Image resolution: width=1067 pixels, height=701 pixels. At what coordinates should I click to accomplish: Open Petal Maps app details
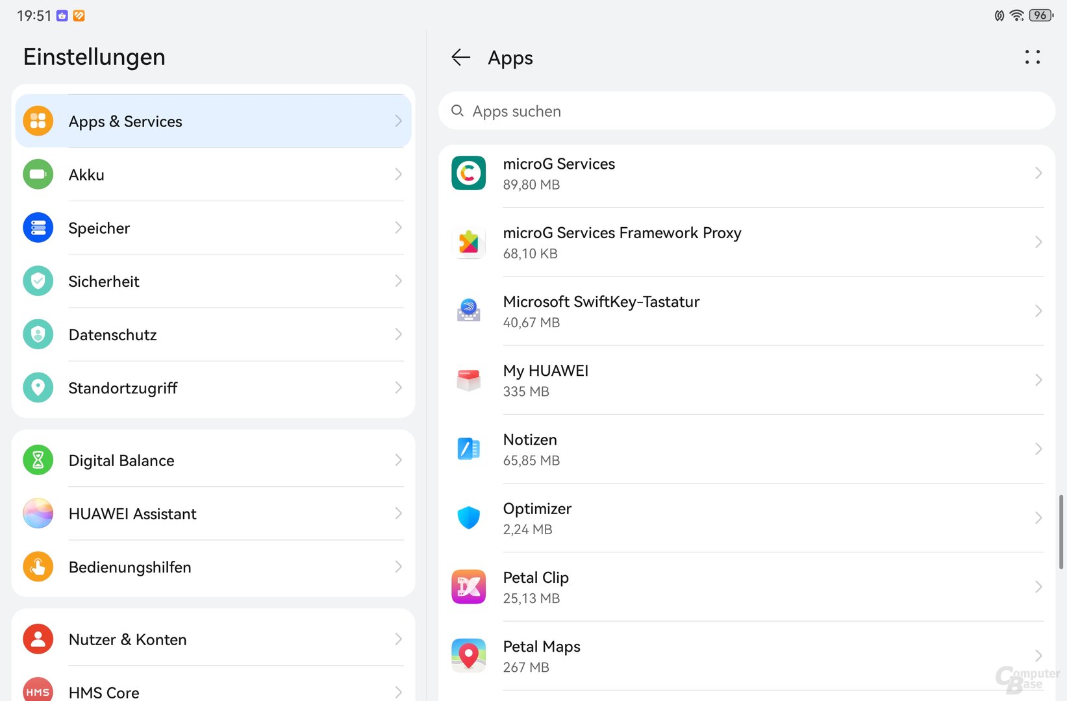pos(747,656)
